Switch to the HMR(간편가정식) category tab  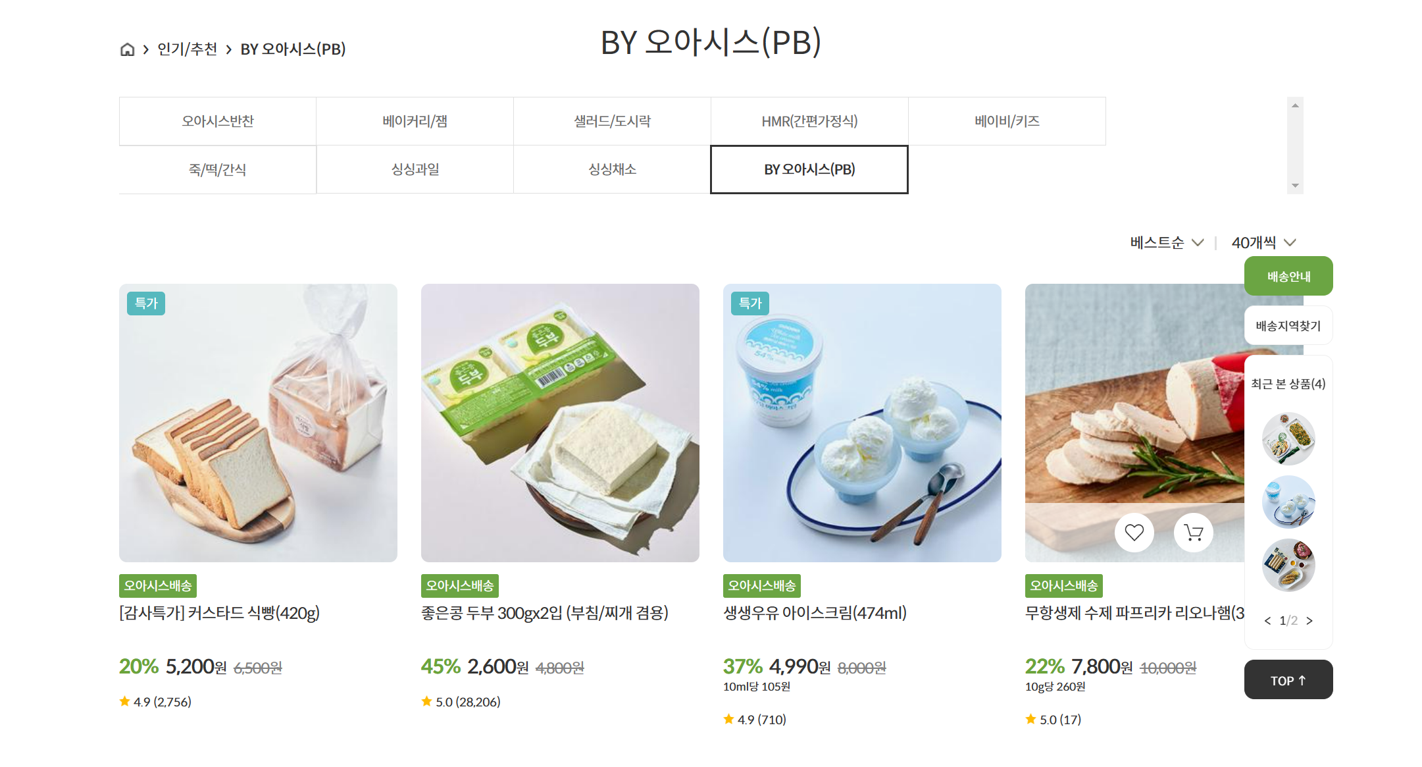tap(809, 121)
